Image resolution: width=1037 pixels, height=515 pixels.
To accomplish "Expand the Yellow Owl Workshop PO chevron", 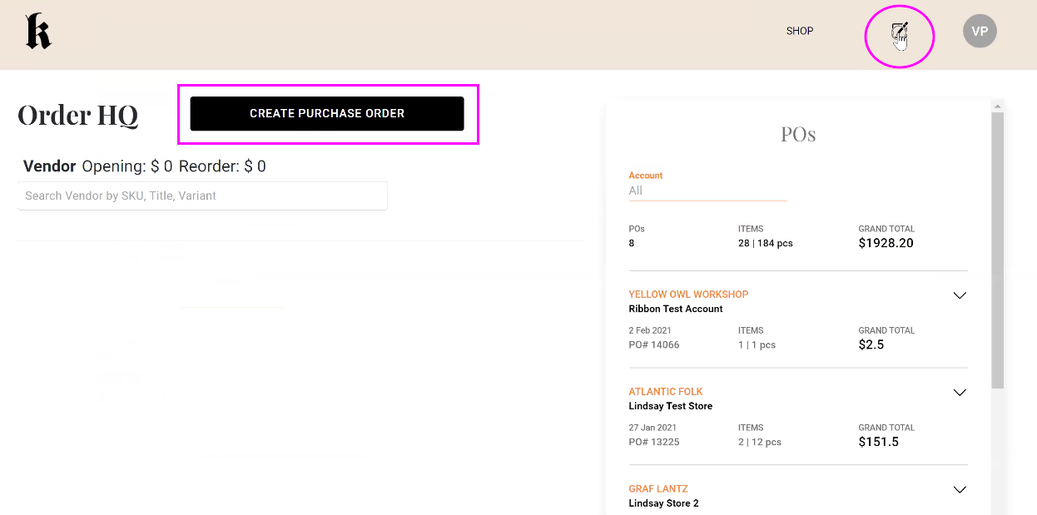I will tap(960, 295).
